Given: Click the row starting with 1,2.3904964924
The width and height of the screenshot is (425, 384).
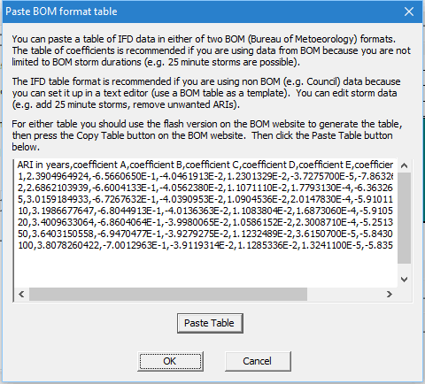Looking at the screenshot, I should 205,176.
